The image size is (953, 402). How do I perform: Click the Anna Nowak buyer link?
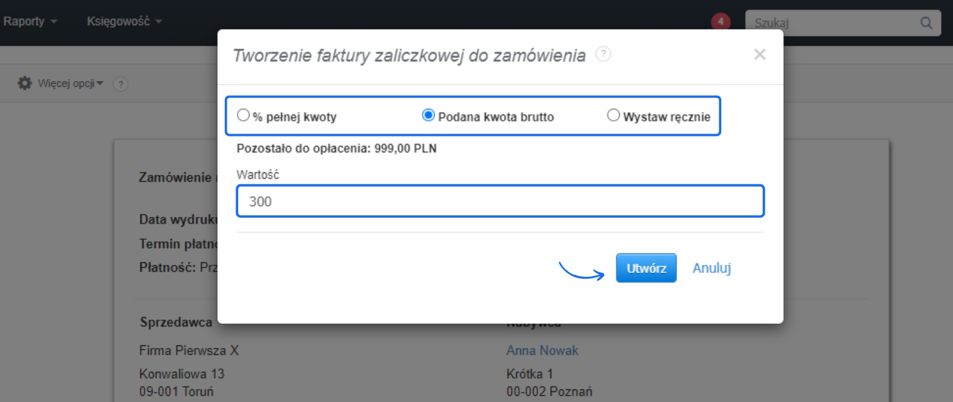click(542, 350)
